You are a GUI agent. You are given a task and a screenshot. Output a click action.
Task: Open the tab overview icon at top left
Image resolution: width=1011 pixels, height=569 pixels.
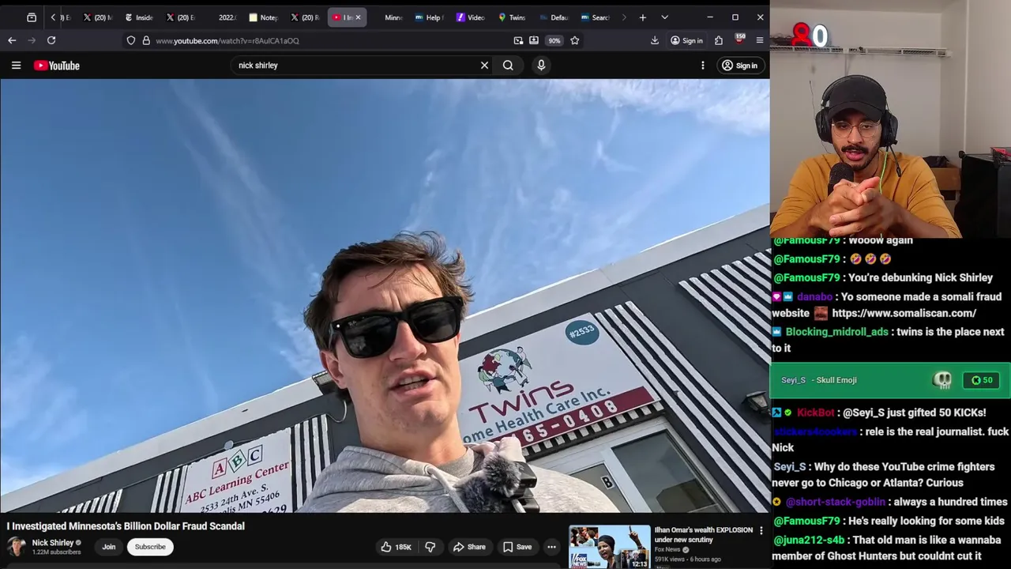[x=32, y=17]
